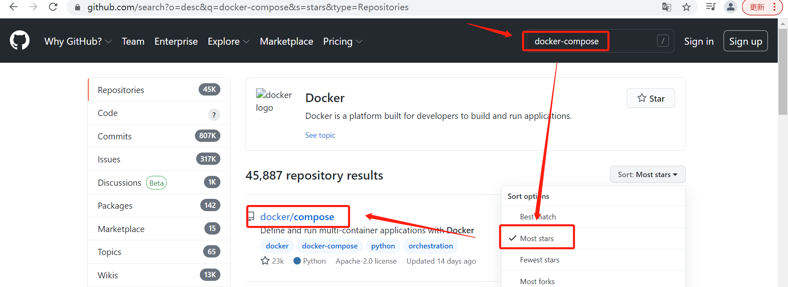Click the orchestration topic tag
The height and width of the screenshot is (287, 788).
click(431, 246)
